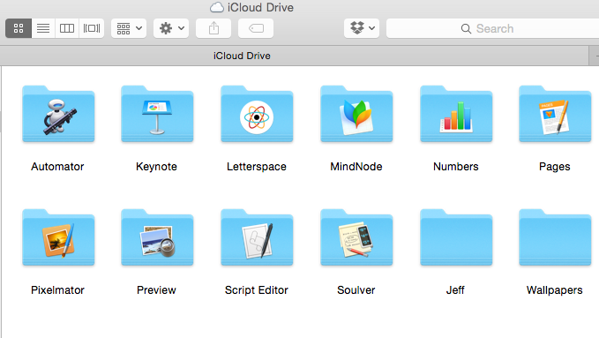Screen dimensions: 599x338
Task: Click the Wallpapers folder name label
Action: [555, 290]
